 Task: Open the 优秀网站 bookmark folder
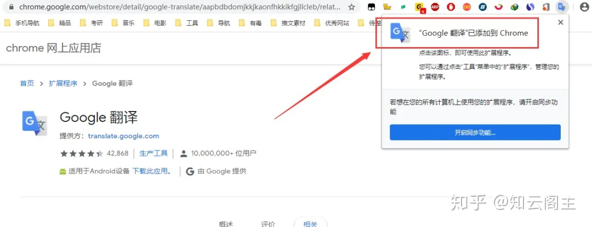[332, 23]
